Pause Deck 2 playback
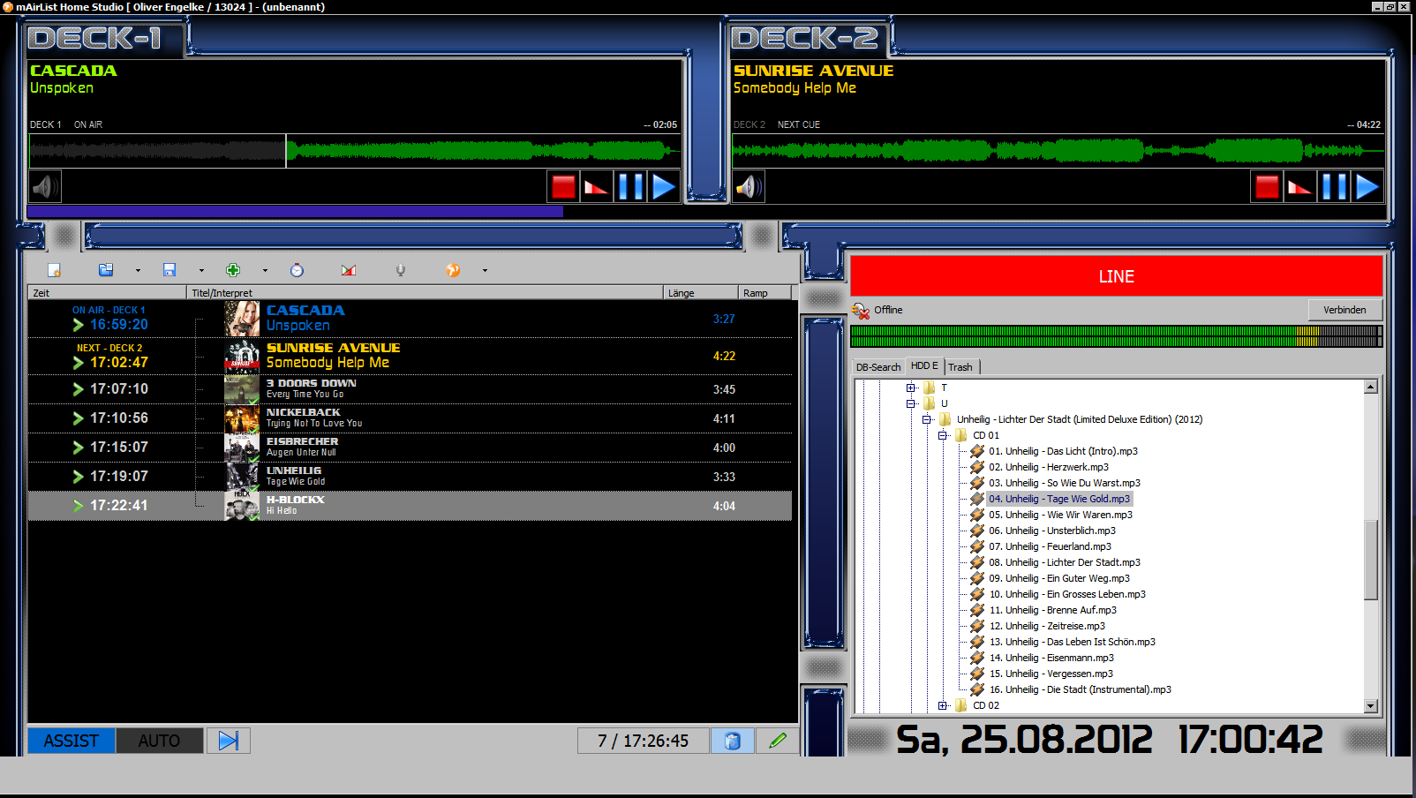The image size is (1416, 798). click(1334, 186)
